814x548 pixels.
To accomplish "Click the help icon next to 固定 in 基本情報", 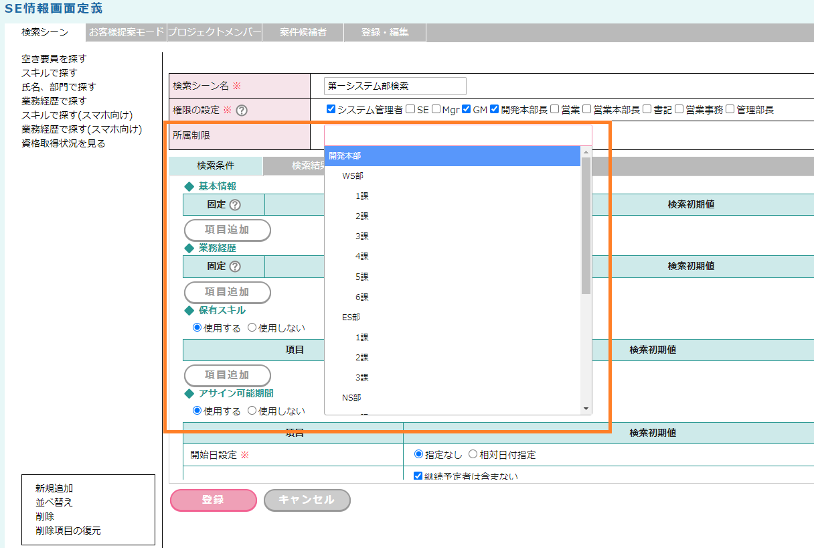I will pyautogui.click(x=235, y=204).
